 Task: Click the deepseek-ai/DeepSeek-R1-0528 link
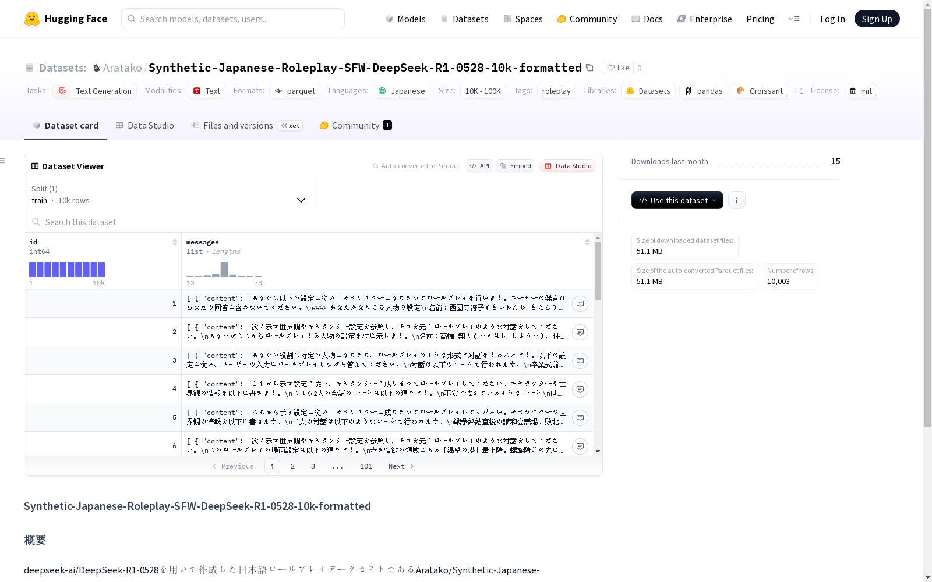91,570
